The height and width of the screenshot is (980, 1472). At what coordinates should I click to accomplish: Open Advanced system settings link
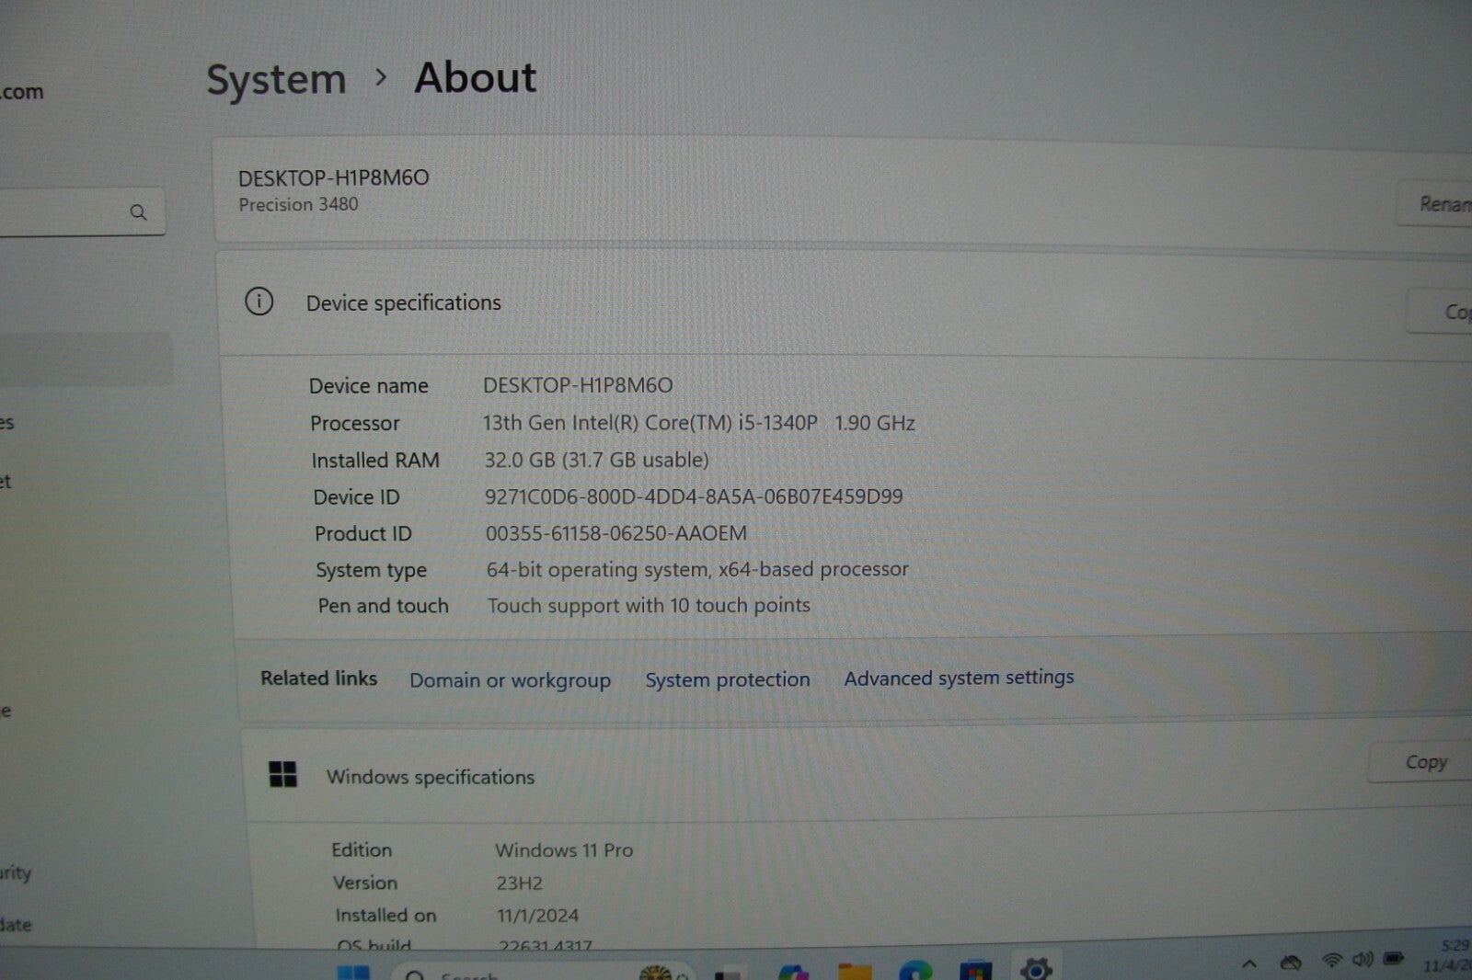pos(959,678)
